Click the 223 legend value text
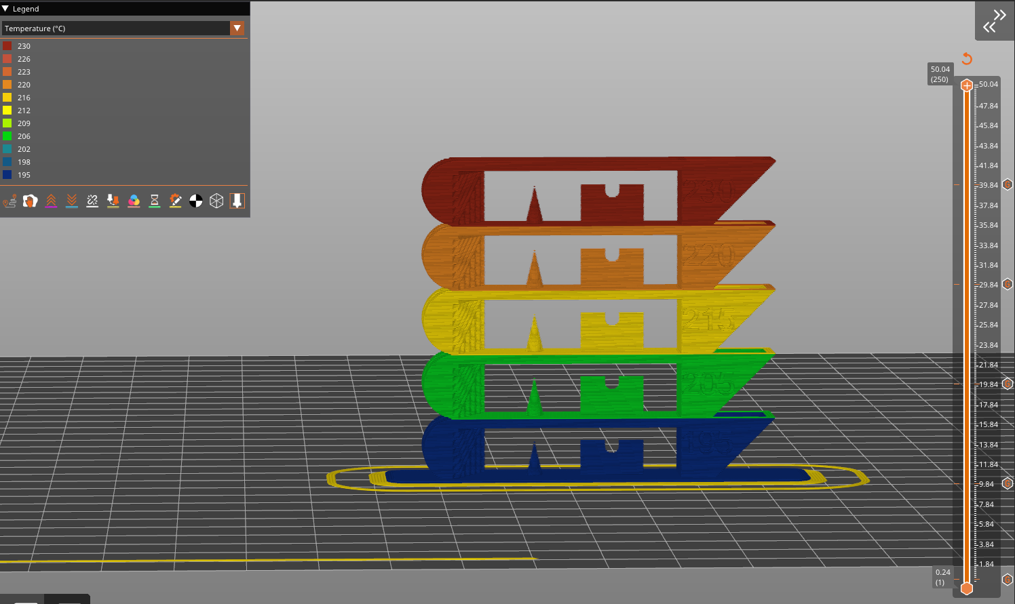 click(24, 72)
